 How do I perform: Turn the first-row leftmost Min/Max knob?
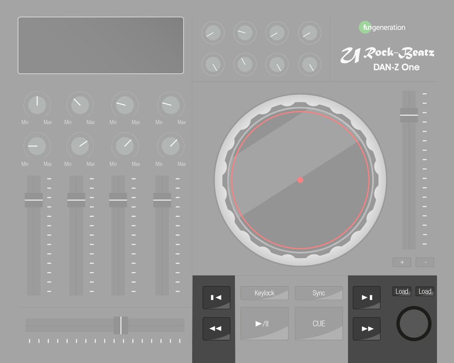36,105
